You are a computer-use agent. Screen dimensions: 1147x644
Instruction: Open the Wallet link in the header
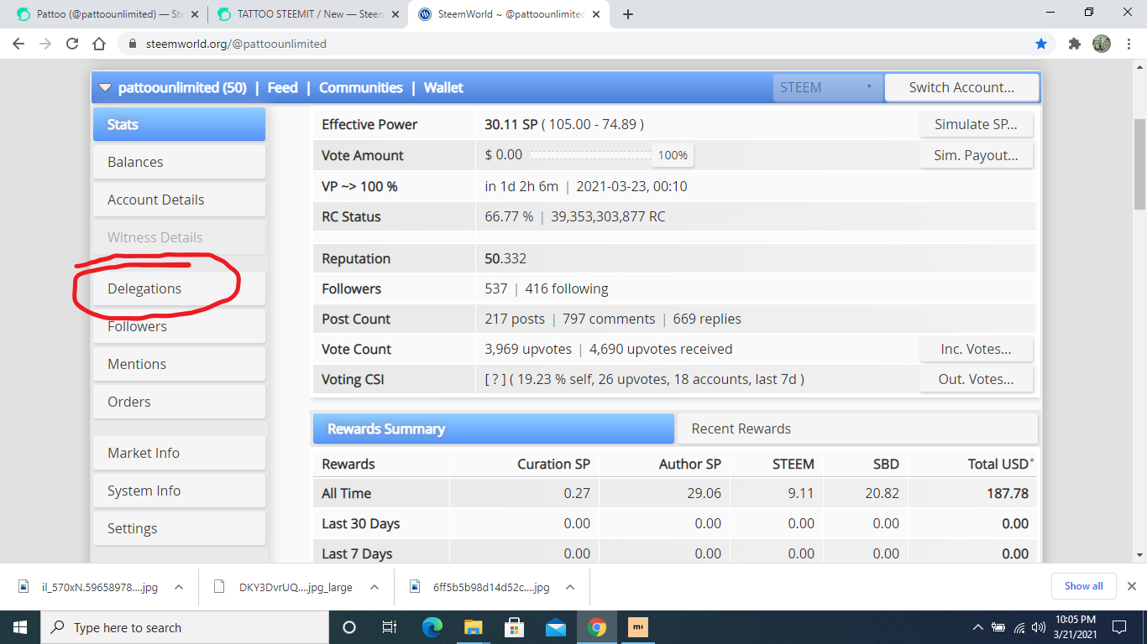(x=443, y=87)
